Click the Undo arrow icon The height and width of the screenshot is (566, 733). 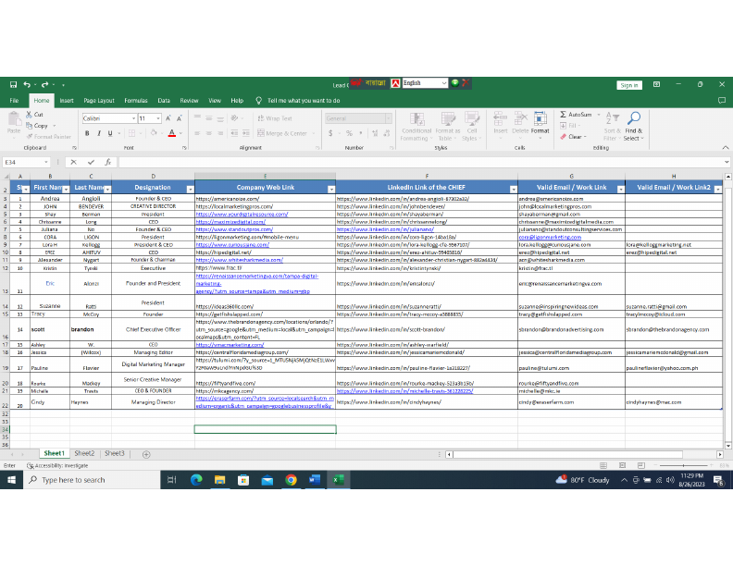pos(27,84)
